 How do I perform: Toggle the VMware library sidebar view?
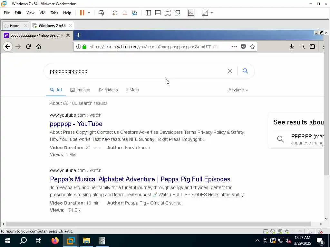click(x=148, y=13)
